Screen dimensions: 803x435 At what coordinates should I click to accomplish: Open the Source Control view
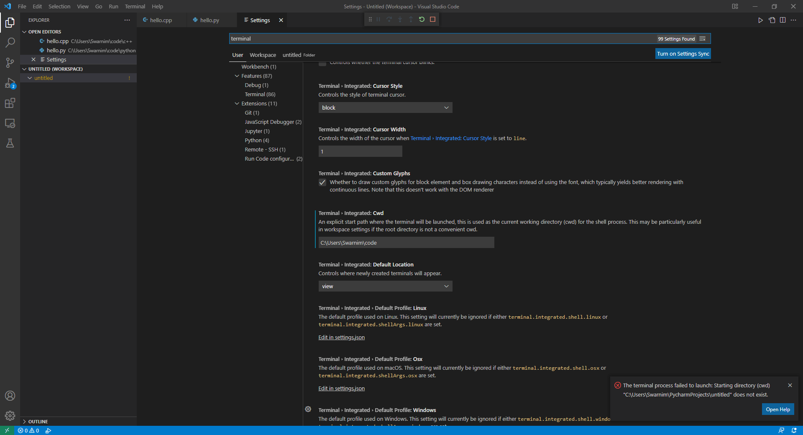click(10, 63)
